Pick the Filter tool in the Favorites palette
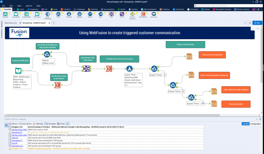The height and width of the screenshot is (154, 264). (58, 14)
